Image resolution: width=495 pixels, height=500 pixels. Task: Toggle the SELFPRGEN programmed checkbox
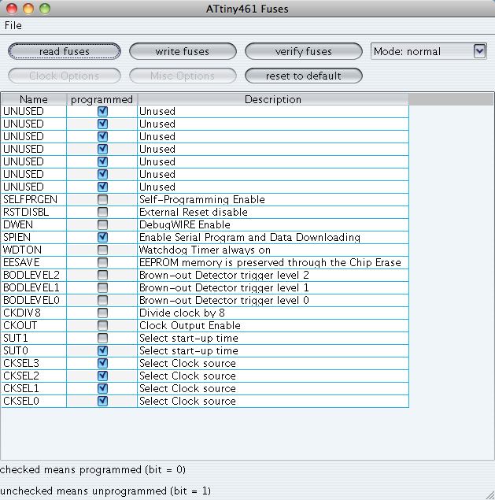coord(102,200)
